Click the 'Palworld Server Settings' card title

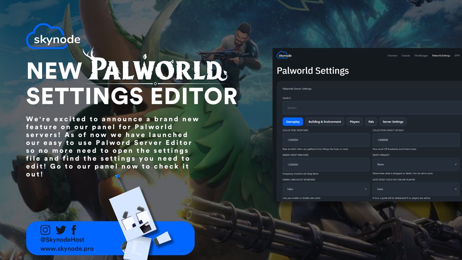(x=297, y=89)
